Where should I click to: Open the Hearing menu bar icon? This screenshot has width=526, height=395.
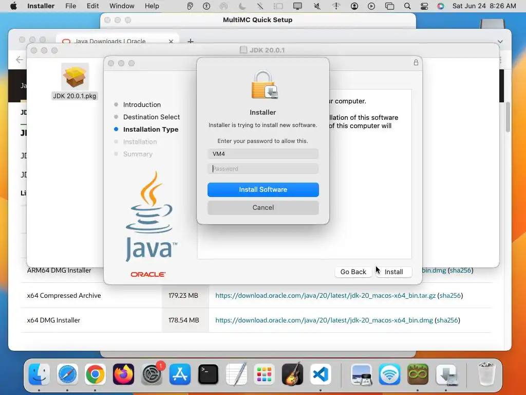(190, 6)
